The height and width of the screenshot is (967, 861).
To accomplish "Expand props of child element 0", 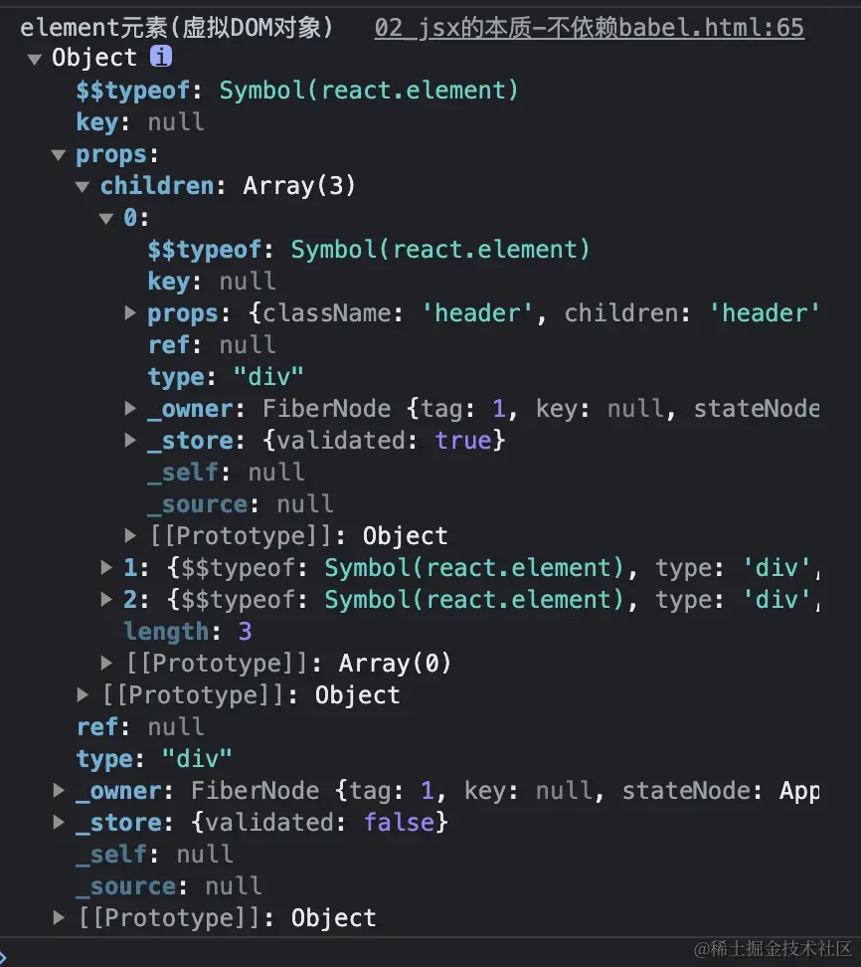I will point(130,313).
